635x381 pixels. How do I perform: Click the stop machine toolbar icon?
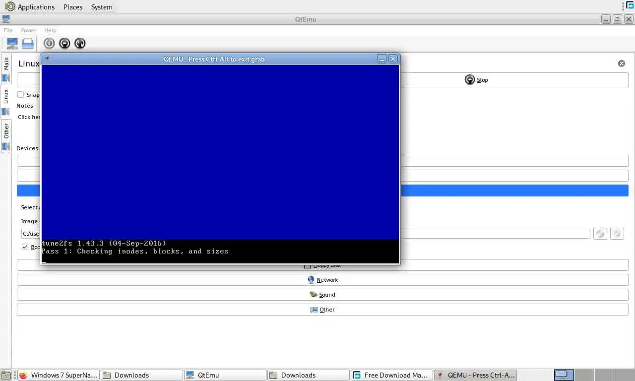pyautogui.click(x=64, y=43)
